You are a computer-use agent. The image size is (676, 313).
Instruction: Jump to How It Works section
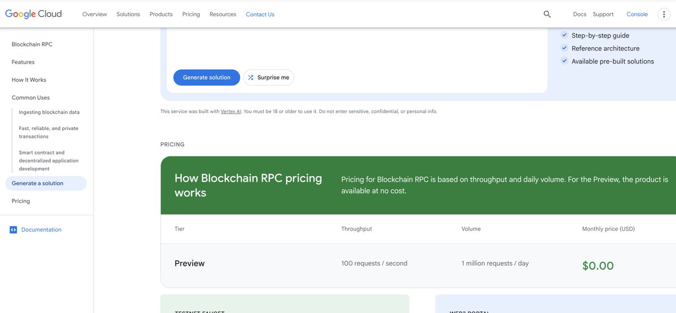(29, 80)
